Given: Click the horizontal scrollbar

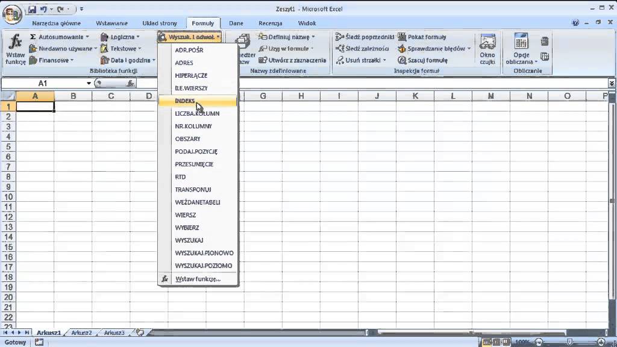Looking at the screenshot, I should (x=471, y=333).
